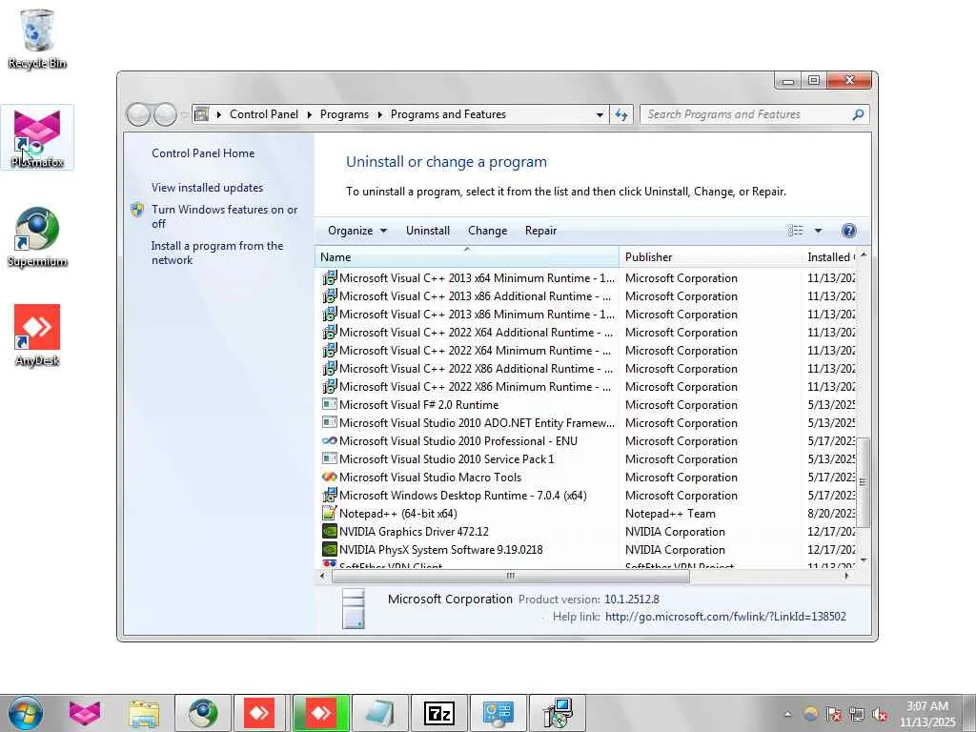Open the view options dropdown arrow
The image size is (976, 732).
coord(818,231)
